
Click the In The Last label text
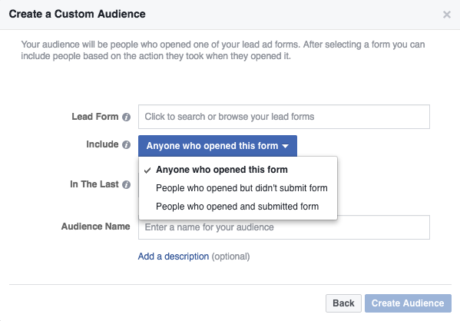click(x=94, y=184)
